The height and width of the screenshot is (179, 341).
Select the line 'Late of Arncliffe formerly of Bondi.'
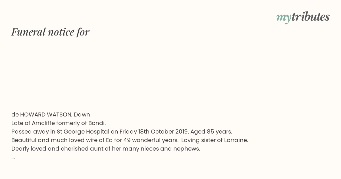[59, 123]
